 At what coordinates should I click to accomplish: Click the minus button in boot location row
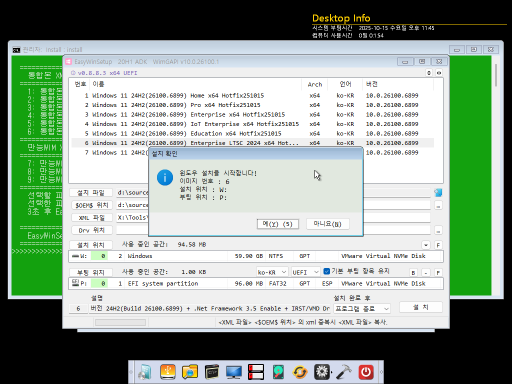(x=426, y=272)
